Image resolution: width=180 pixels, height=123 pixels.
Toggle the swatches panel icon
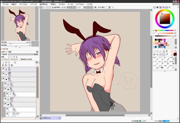(166, 7)
